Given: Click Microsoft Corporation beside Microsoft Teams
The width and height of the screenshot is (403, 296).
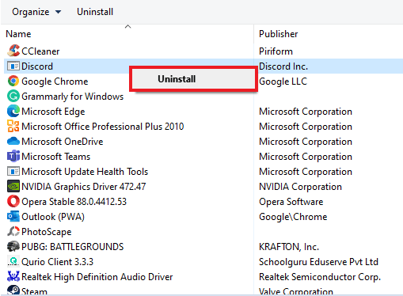Looking at the screenshot, I should 306,157.
